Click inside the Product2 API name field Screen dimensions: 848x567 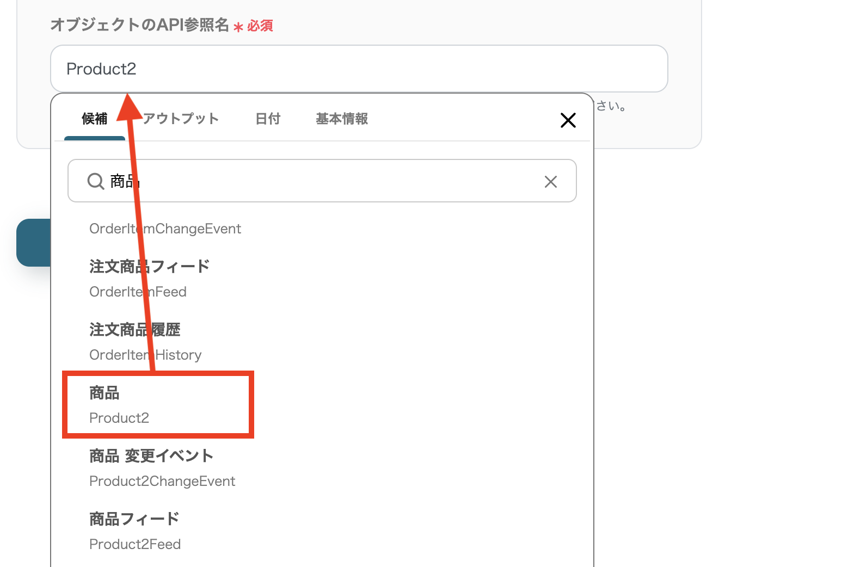(x=358, y=69)
